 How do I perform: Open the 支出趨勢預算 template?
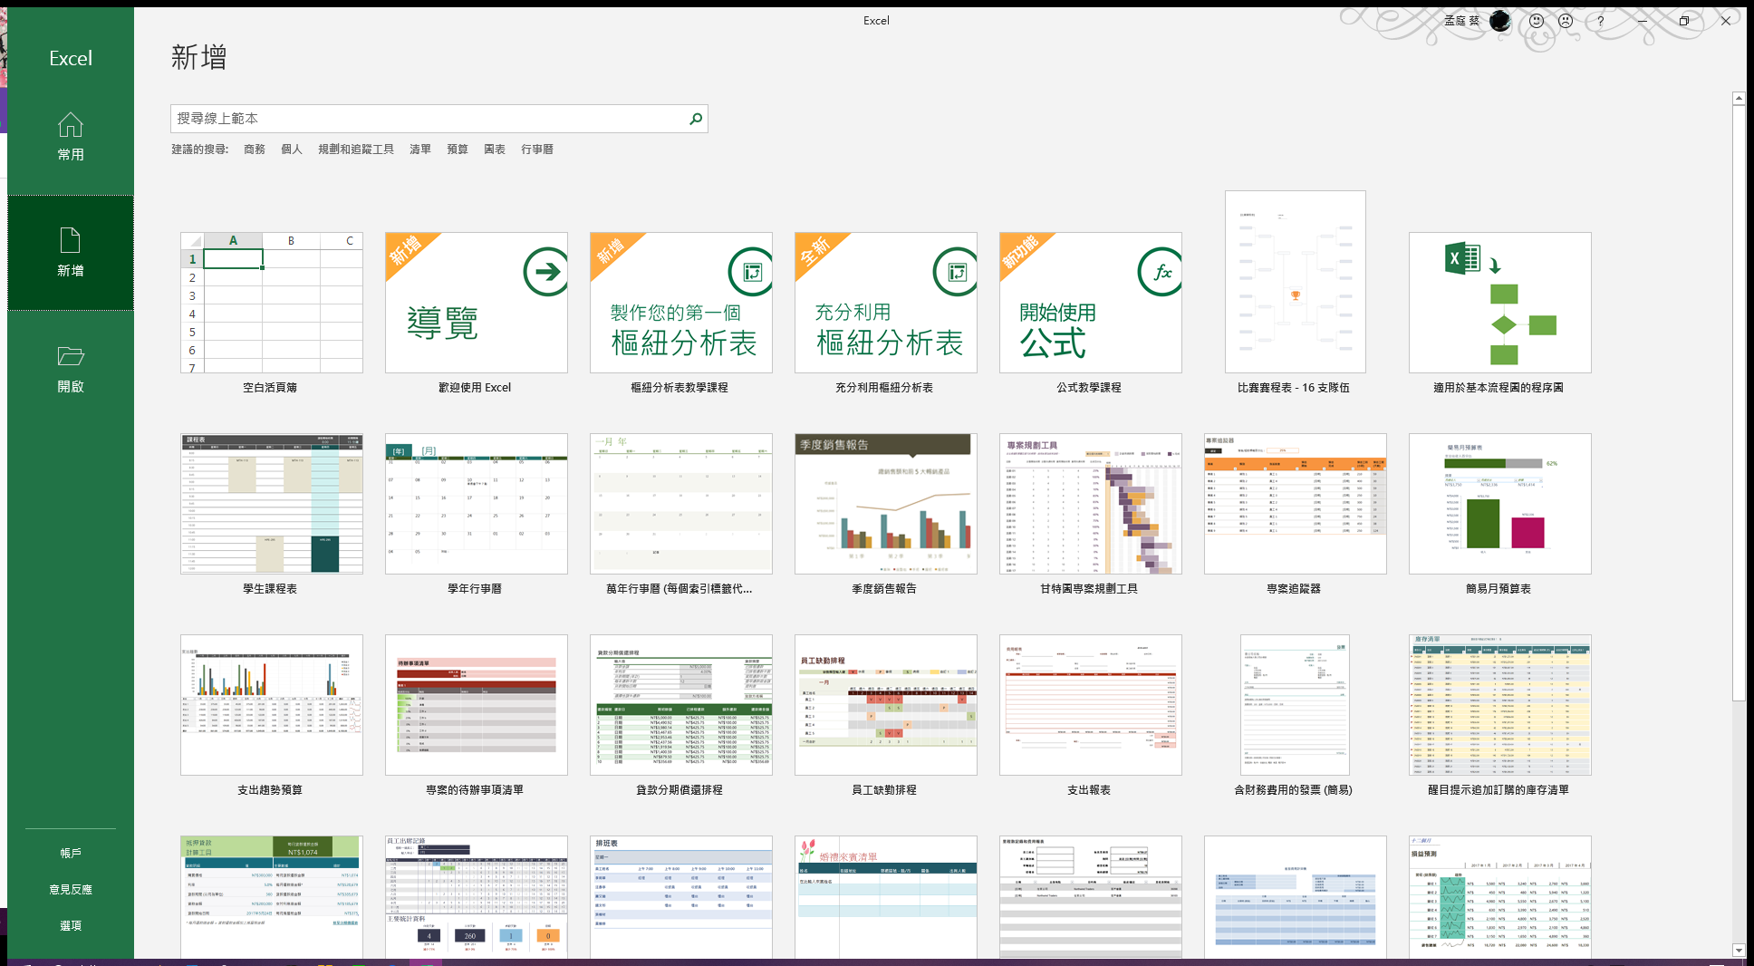(x=272, y=705)
